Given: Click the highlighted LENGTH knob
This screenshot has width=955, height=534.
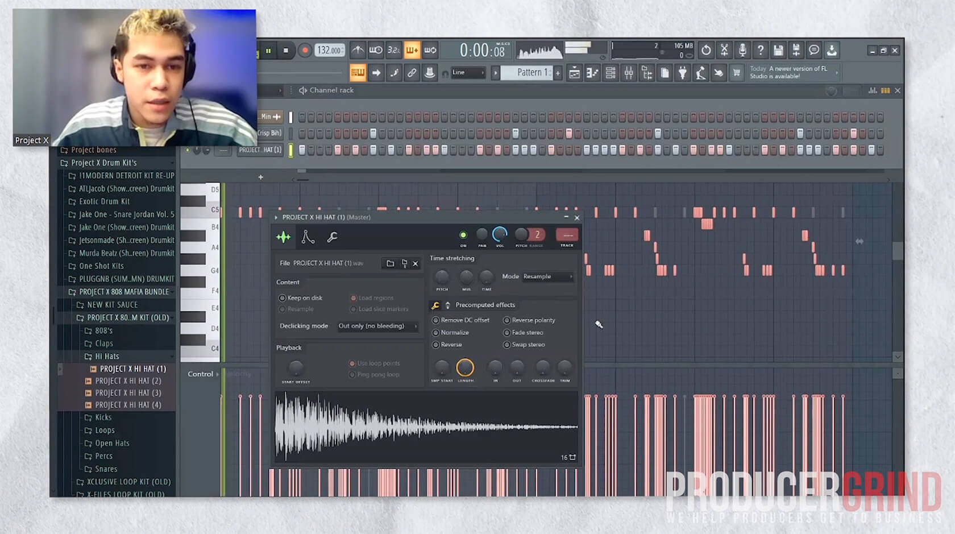Looking at the screenshot, I should coord(465,367).
